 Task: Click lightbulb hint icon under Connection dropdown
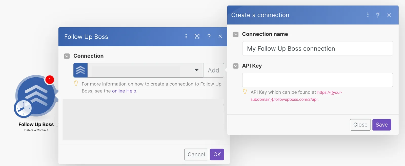coord(76,83)
